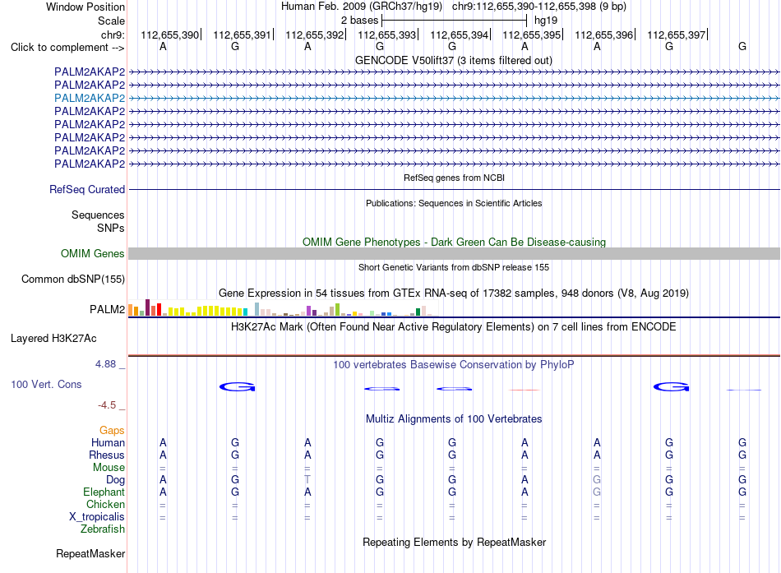The width and height of the screenshot is (781, 573).
Task: Click 'Repeating Elements by RepeatMasker' title
Action: (x=455, y=542)
